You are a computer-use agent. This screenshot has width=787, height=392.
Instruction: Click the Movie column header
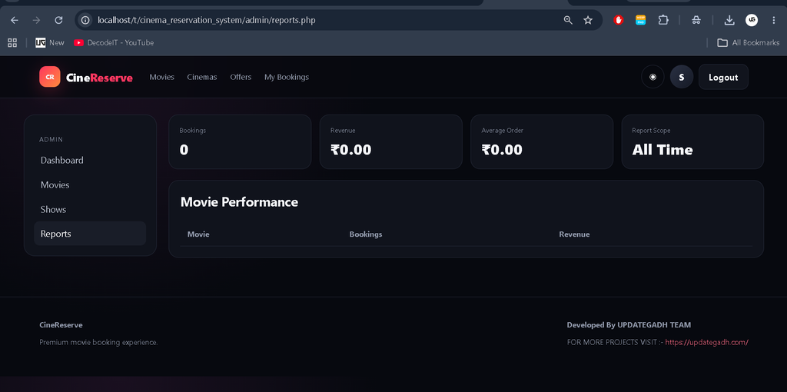[198, 234]
